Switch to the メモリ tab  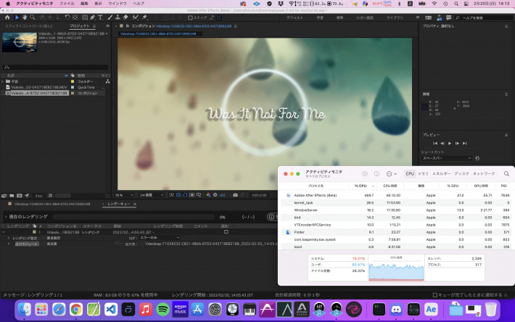(x=423, y=174)
